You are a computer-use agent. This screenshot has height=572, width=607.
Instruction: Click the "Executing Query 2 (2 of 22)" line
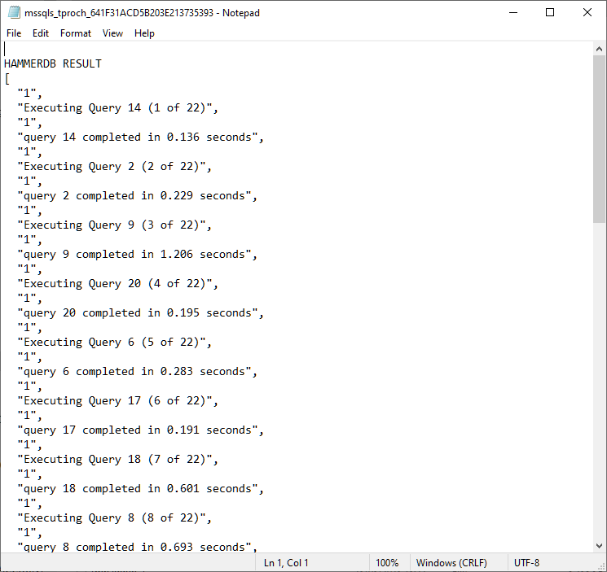coord(115,167)
